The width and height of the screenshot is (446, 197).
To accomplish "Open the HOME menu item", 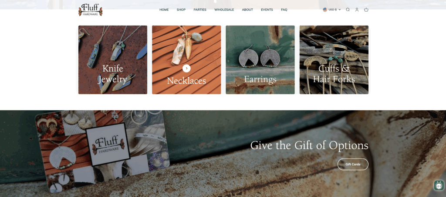I will (x=164, y=10).
